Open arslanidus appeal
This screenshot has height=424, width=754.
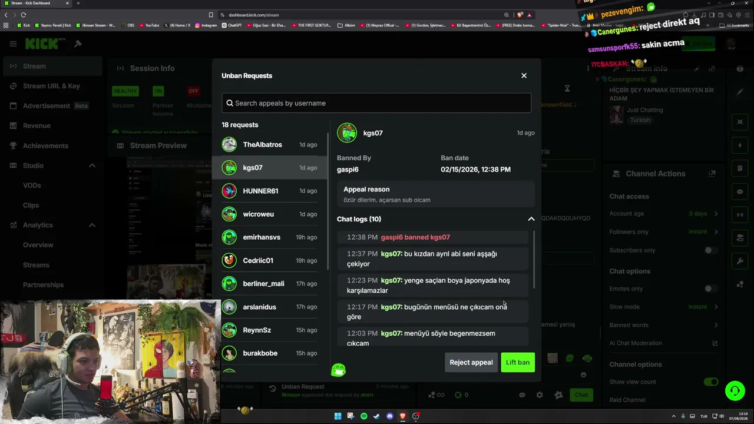point(269,307)
